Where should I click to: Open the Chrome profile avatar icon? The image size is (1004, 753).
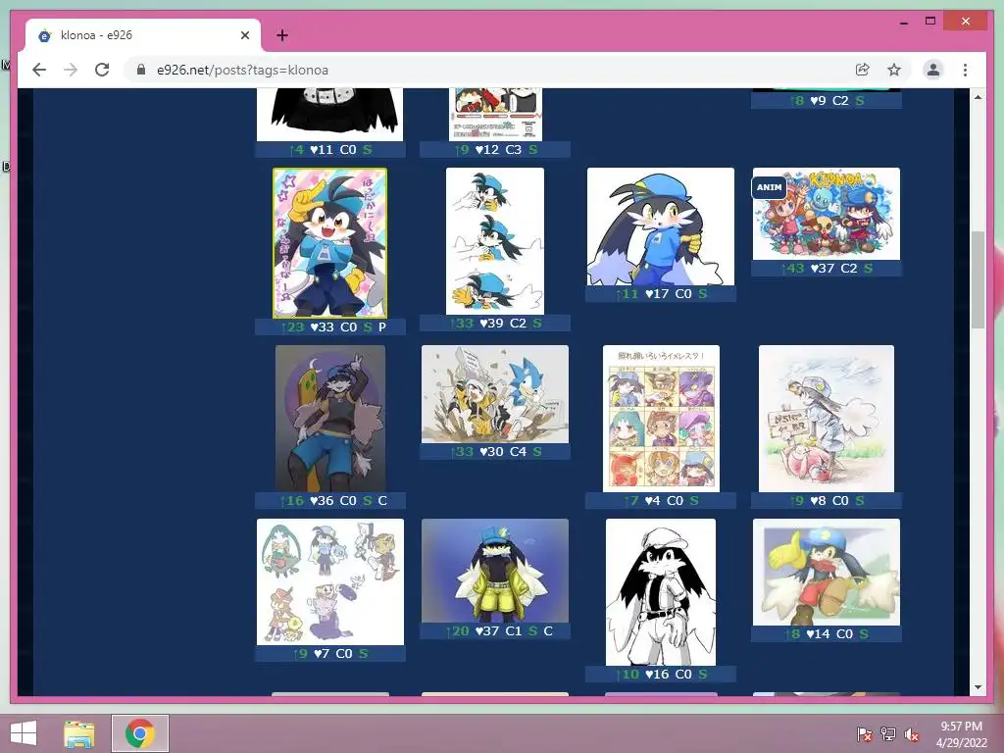coord(933,70)
